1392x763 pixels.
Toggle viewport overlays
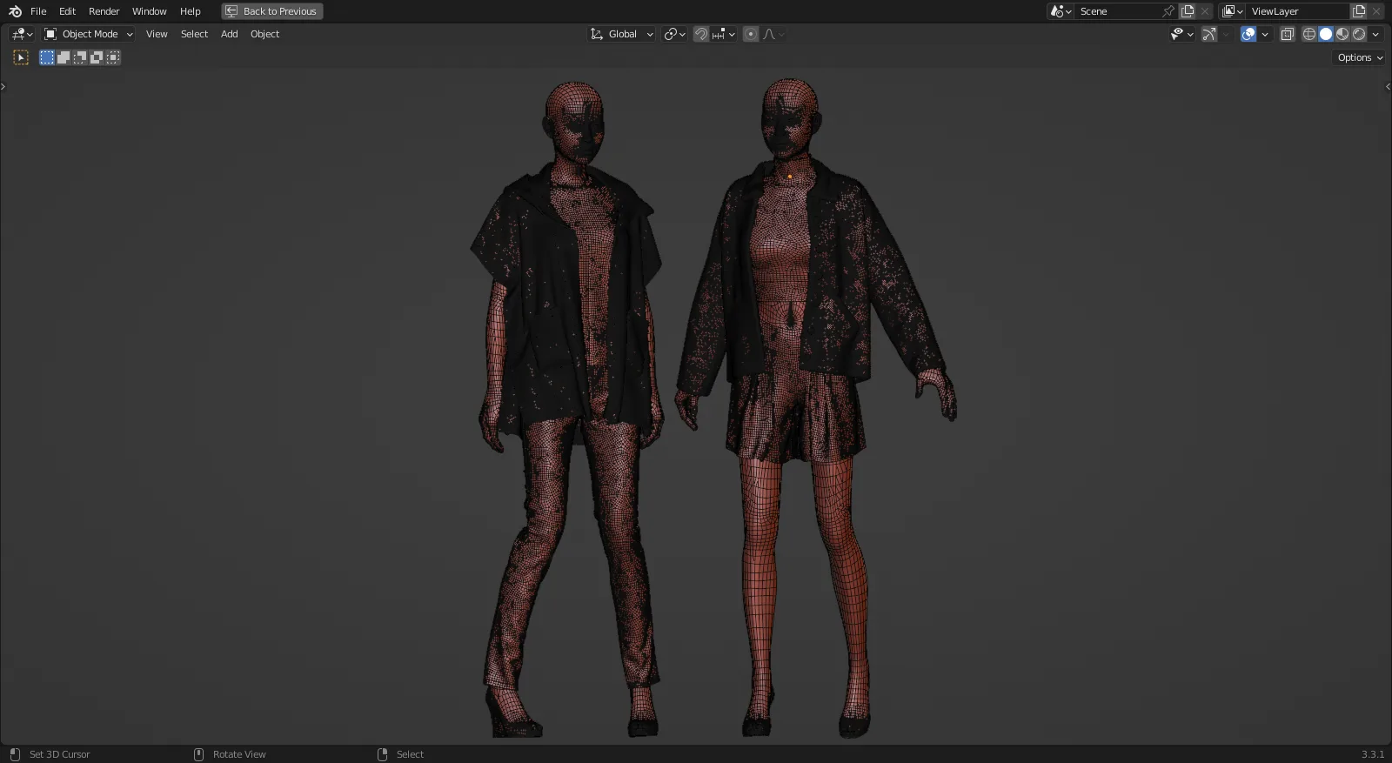point(1248,34)
